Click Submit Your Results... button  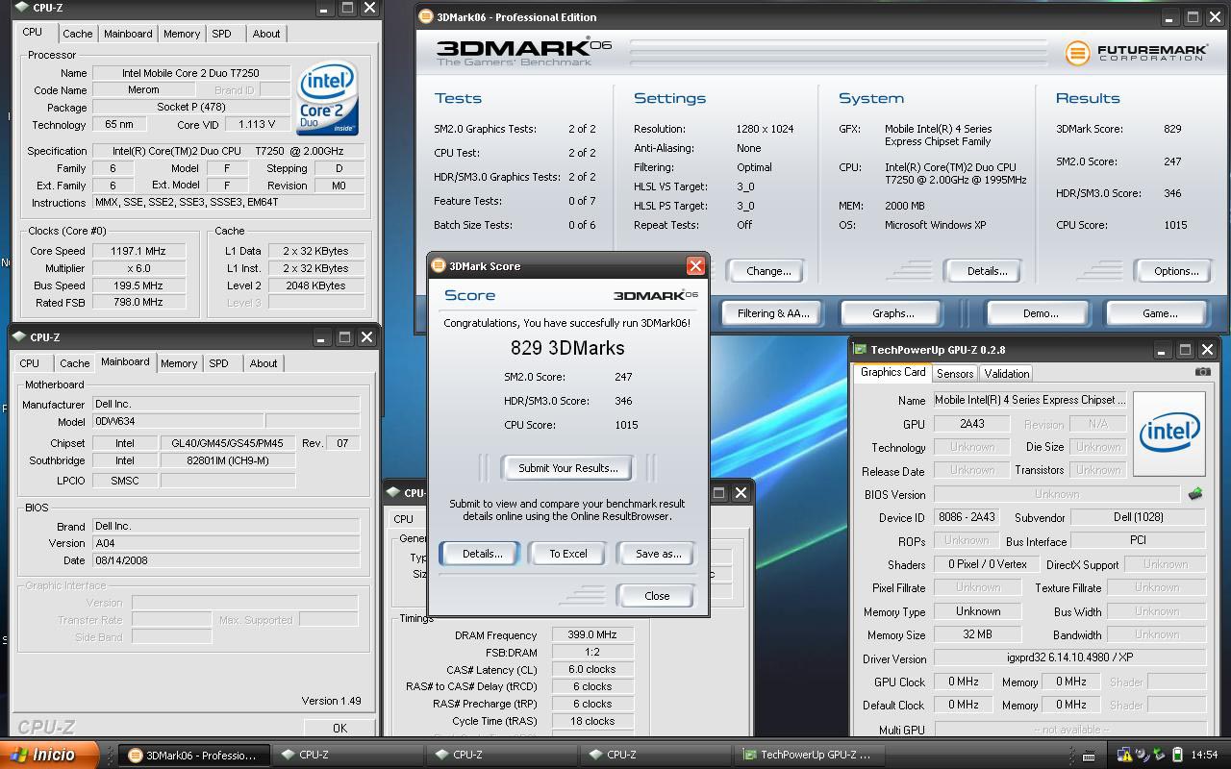pyautogui.click(x=567, y=468)
